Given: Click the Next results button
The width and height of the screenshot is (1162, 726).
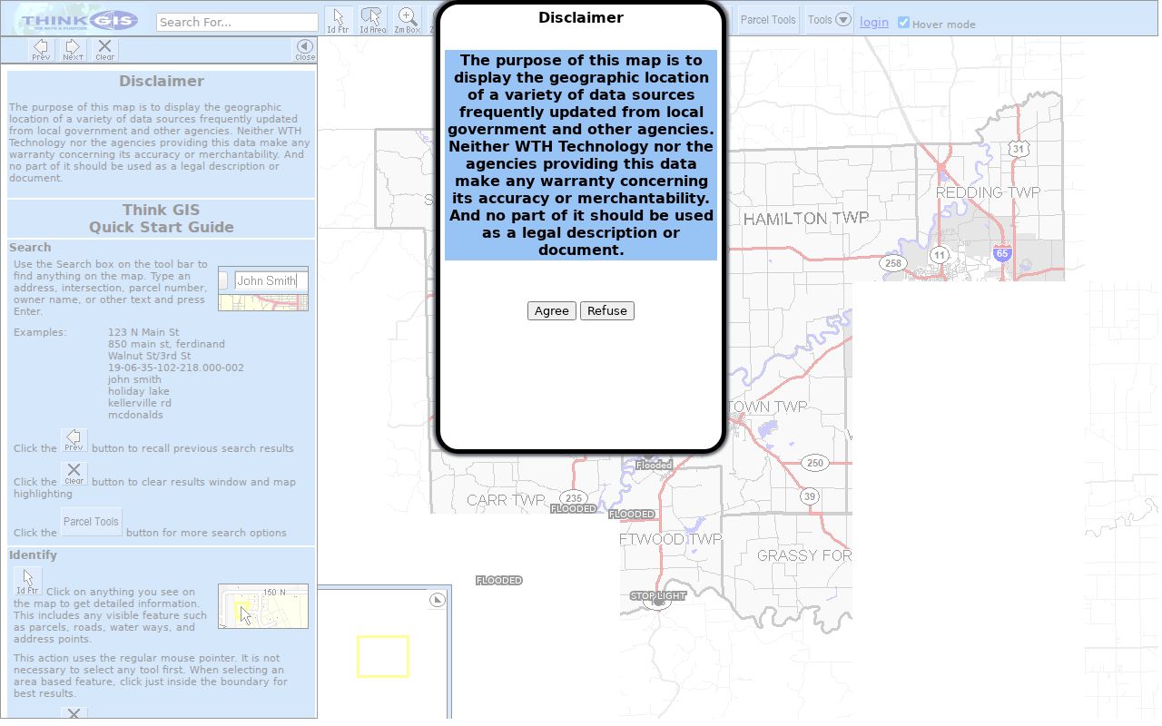Looking at the screenshot, I should [x=73, y=50].
